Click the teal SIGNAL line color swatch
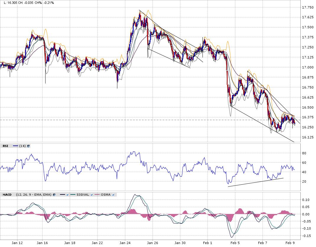The width and height of the screenshot is (316, 247). point(73,195)
